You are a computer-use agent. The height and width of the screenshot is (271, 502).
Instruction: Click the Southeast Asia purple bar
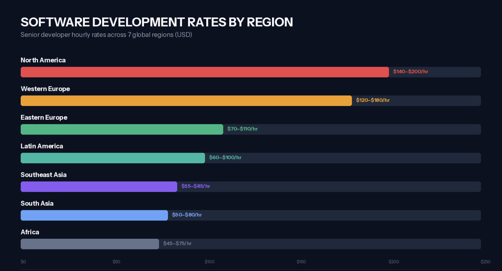[99, 187]
